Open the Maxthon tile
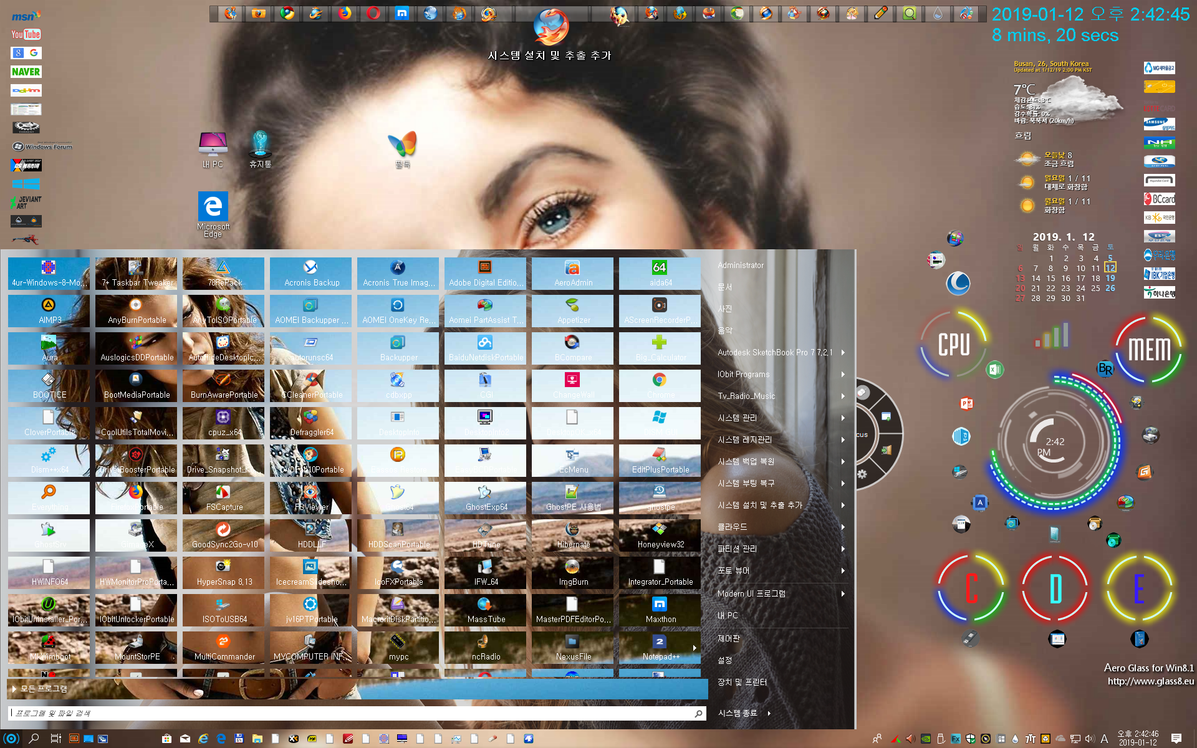The width and height of the screenshot is (1197, 748). coord(660,610)
